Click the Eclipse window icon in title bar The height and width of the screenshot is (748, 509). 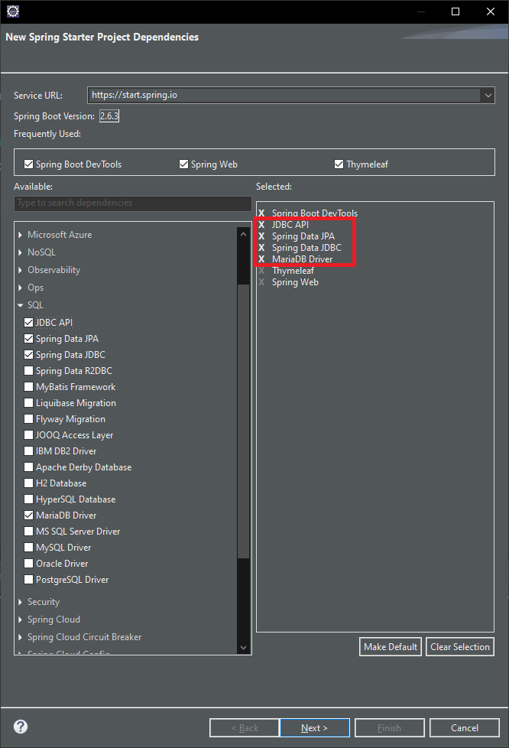[13, 11]
